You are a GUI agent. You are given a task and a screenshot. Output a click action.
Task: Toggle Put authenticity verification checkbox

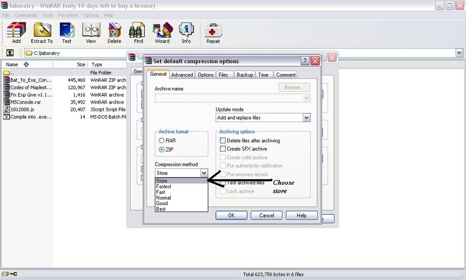pyautogui.click(x=223, y=165)
